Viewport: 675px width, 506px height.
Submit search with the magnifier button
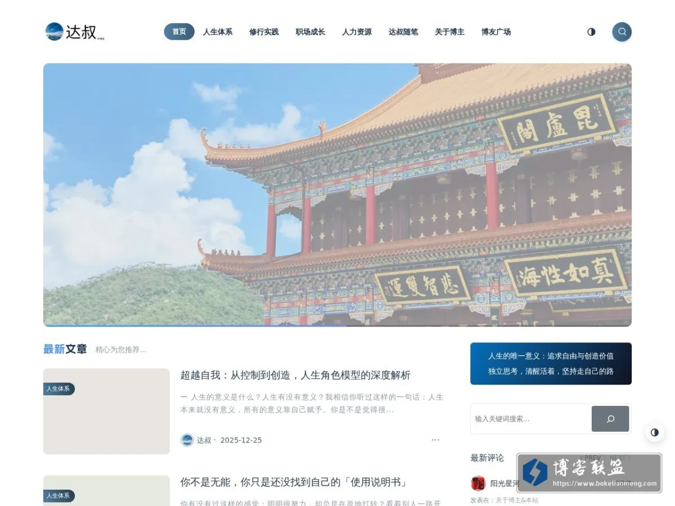pos(610,419)
